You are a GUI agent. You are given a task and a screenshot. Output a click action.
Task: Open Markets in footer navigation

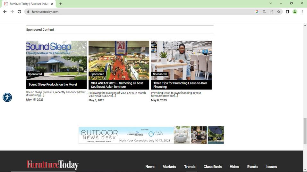click(x=169, y=167)
